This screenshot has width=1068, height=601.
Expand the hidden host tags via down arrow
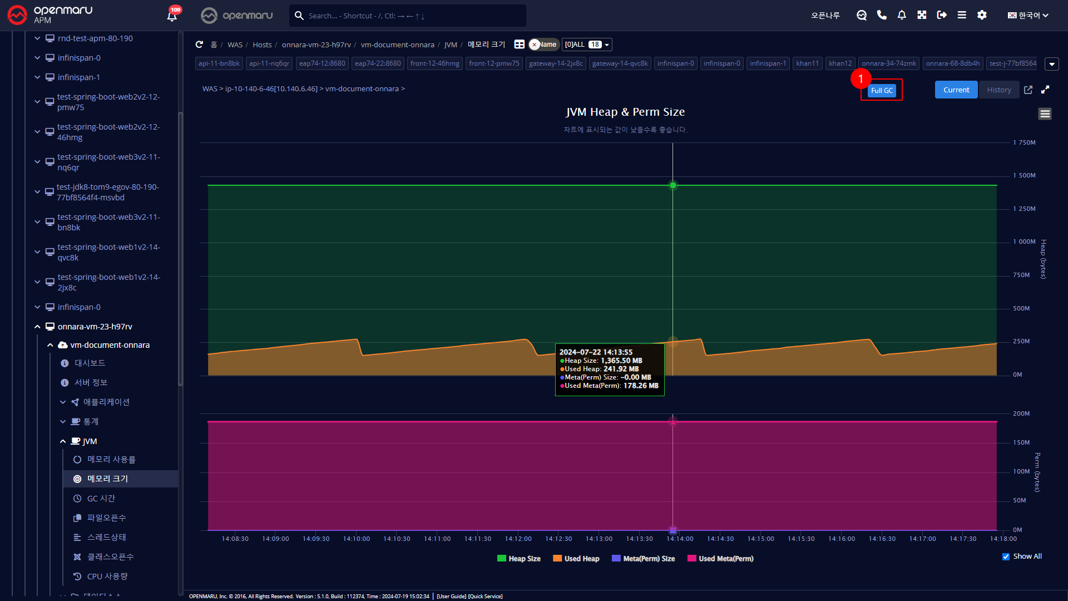(1051, 64)
